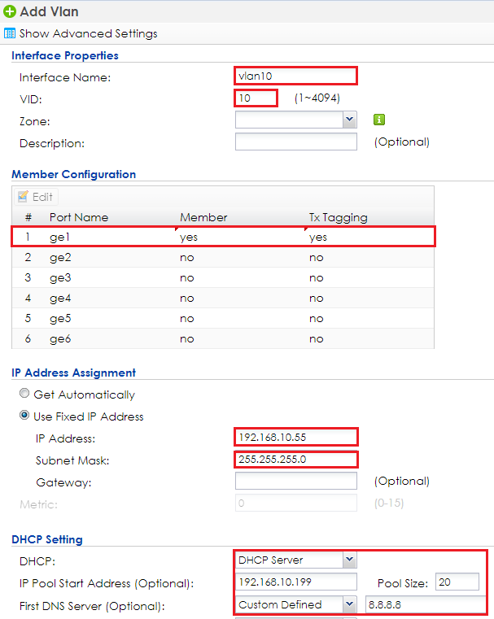Image resolution: width=494 pixels, height=619 pixels.
Task: Select the ge4 port row
Action: pos(223,298)
